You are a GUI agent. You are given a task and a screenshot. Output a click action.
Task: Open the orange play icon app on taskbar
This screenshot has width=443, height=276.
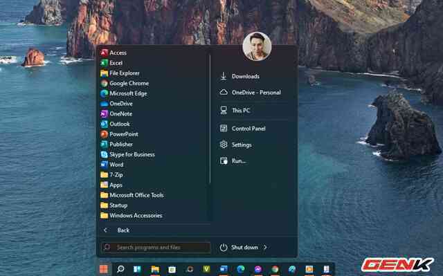coord(309,269)
